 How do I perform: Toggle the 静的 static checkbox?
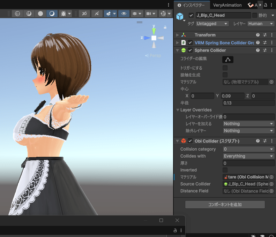(x=254, y=15)
